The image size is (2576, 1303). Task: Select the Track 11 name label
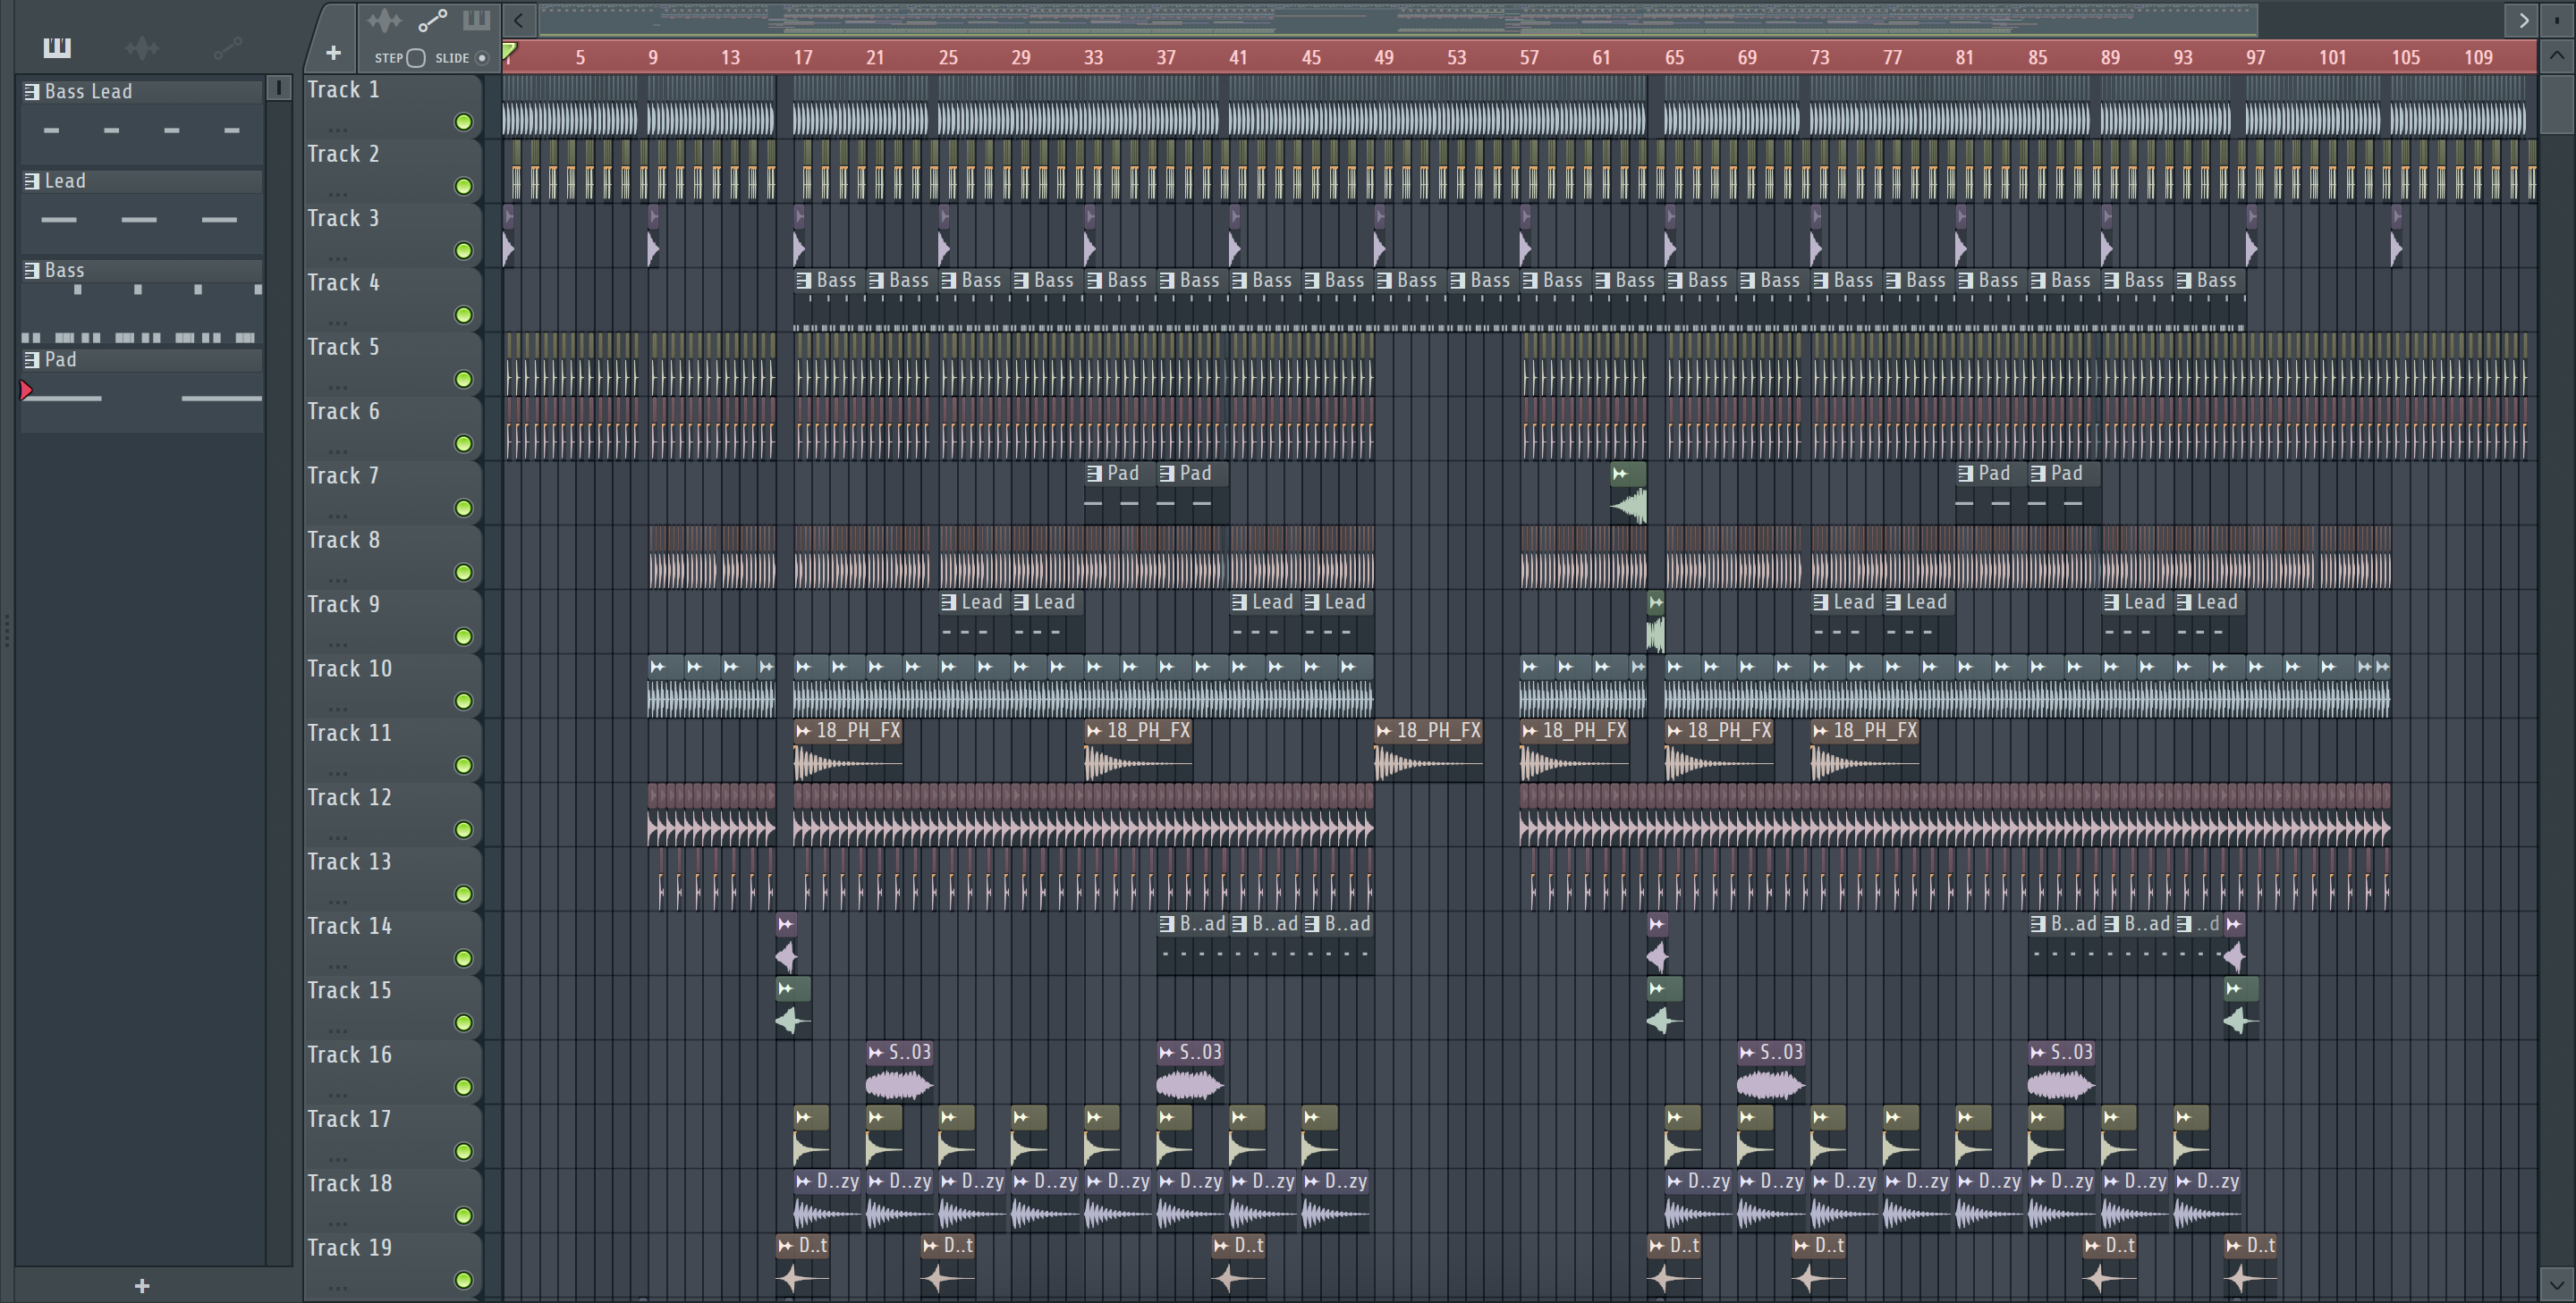349,734
